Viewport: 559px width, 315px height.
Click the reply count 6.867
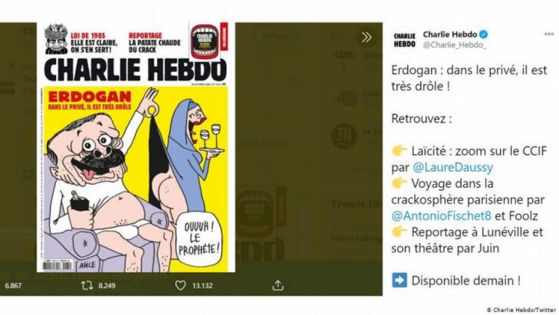[13, 285]
